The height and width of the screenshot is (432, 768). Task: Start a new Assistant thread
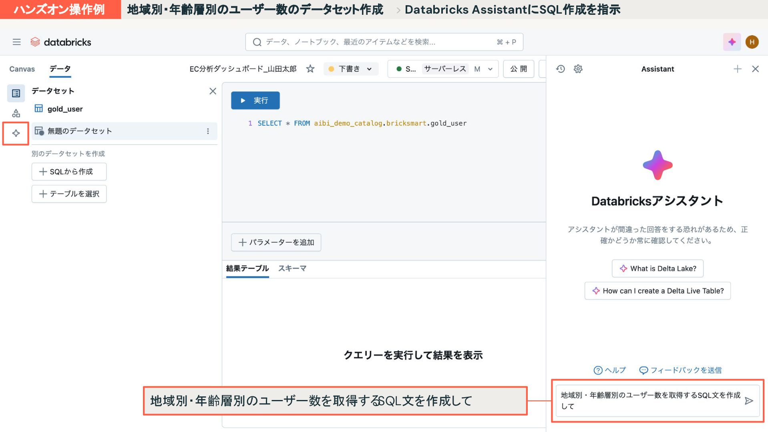coord(737,69)
